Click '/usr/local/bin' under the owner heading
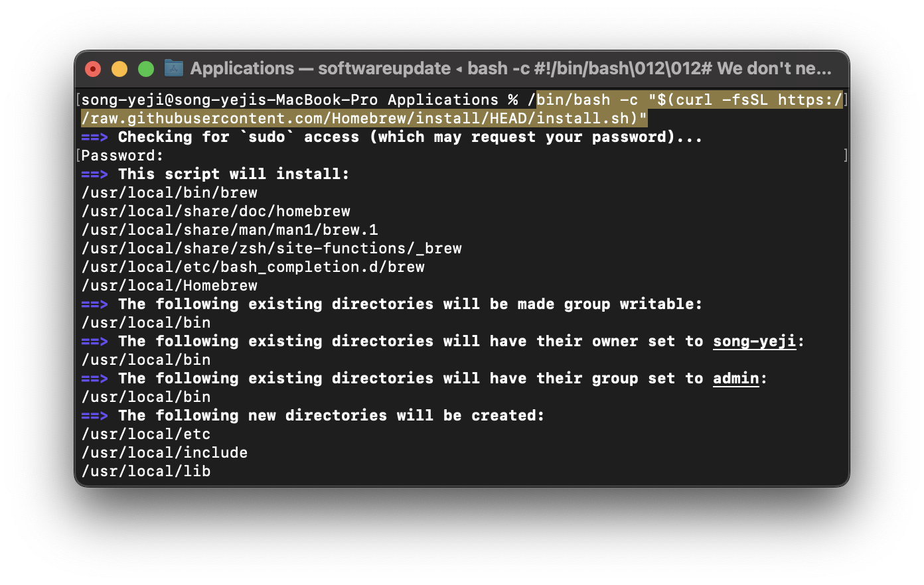Screen dimensions: 924x585 click(146, 359)
